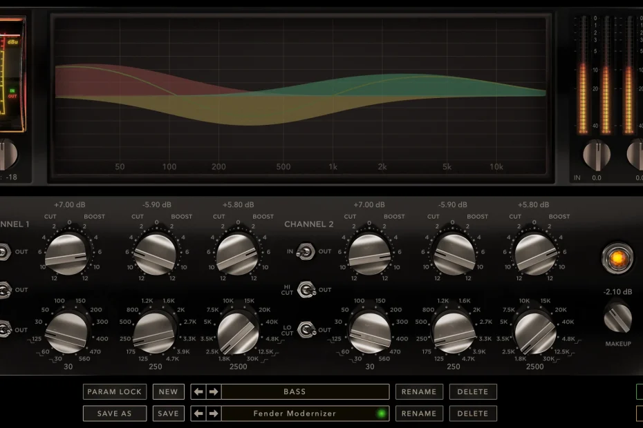Screen dimensions: 643x428
Task: Click Channel 1 low-band gain knob at +7.00 dB
Action: [x=68, y=253]
